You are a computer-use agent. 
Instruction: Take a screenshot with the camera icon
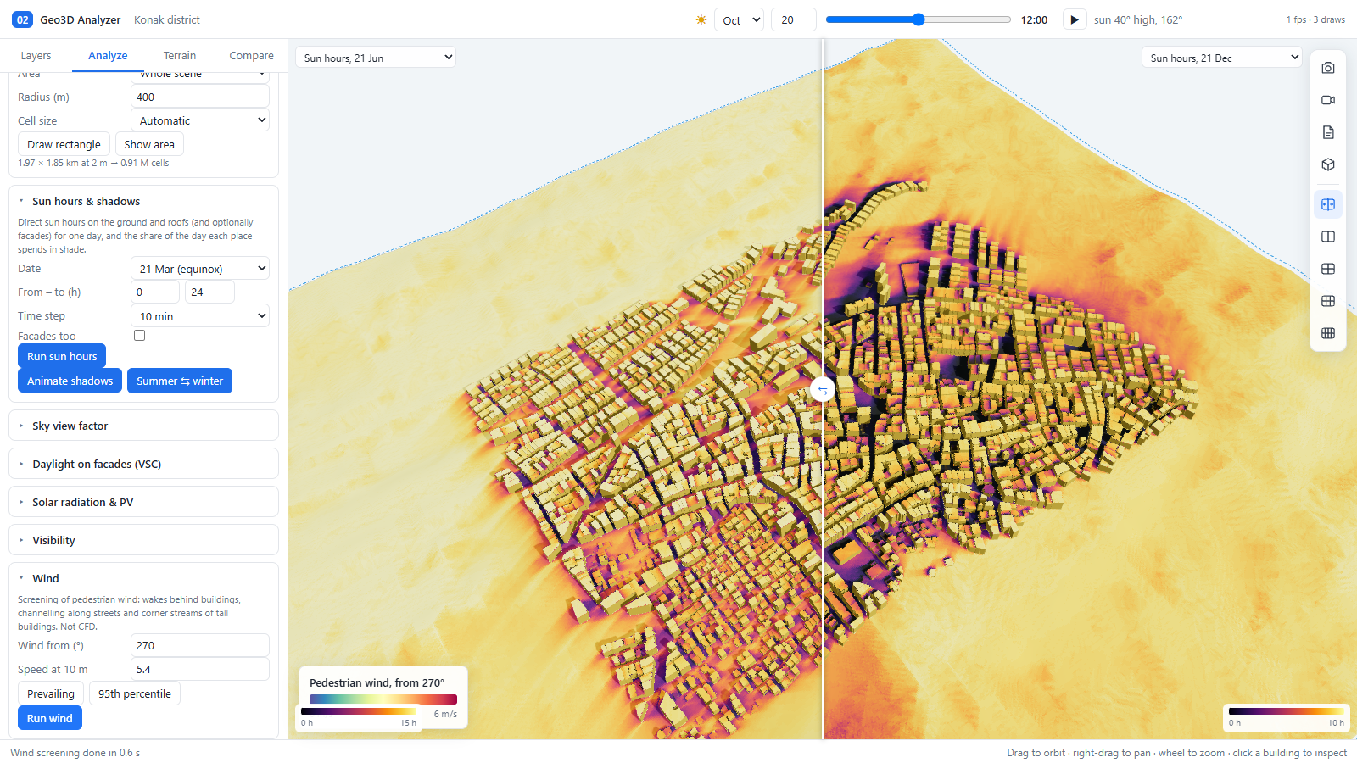[1328, 68]
